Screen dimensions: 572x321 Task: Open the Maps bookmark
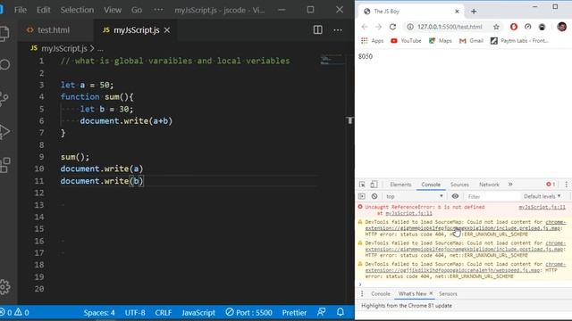(440, 41)
